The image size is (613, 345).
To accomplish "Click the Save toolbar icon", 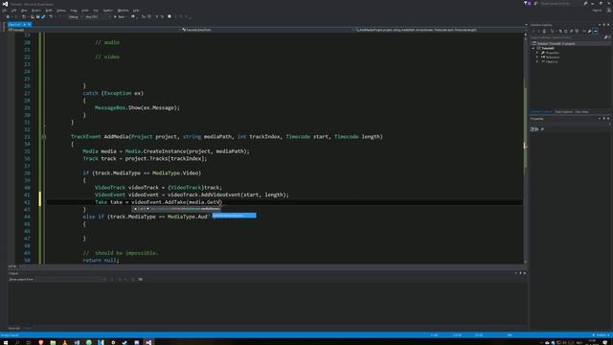I will tap(37, 17).
